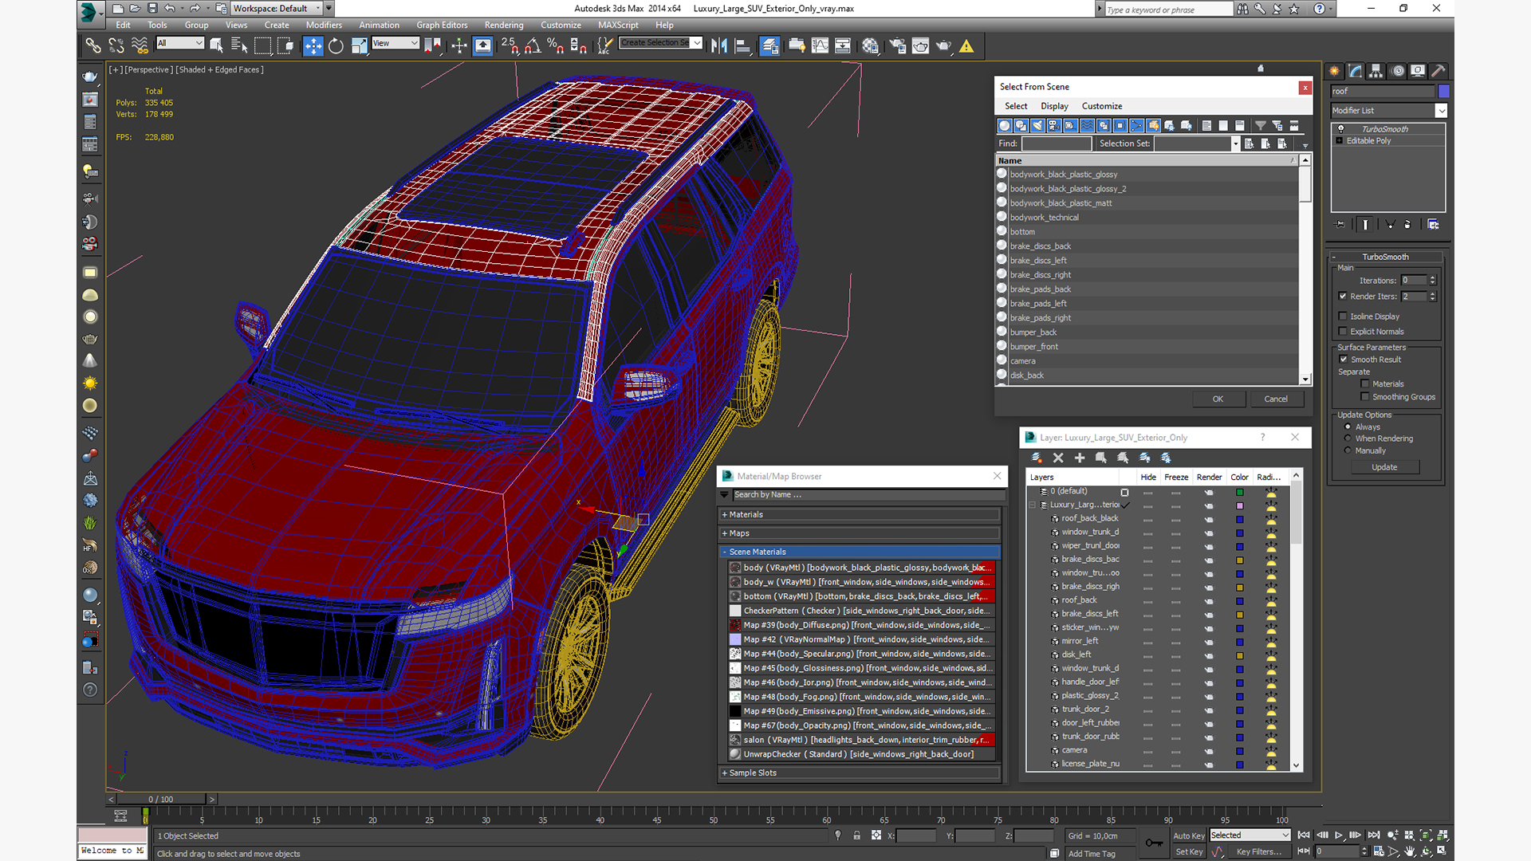Click OK in Select From Scene dialog
The image size is (1531, 861).
coord(1218,399)
